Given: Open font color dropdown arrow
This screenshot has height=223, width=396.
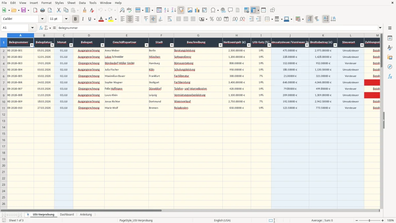Looking at the screenshot, I should point(106,19).
